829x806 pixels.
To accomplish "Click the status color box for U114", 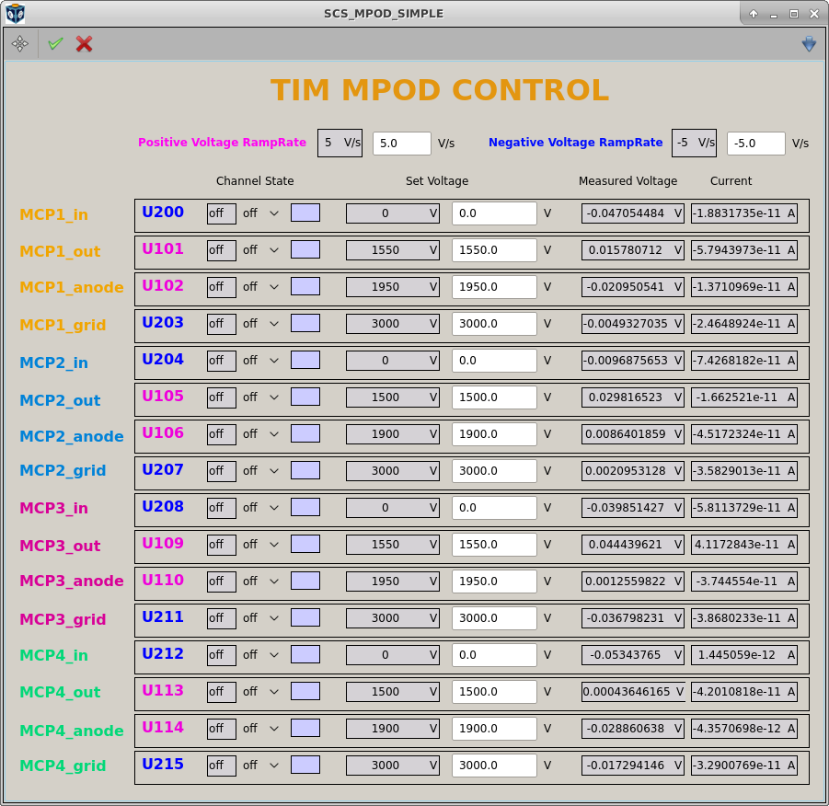I will 305,728.
